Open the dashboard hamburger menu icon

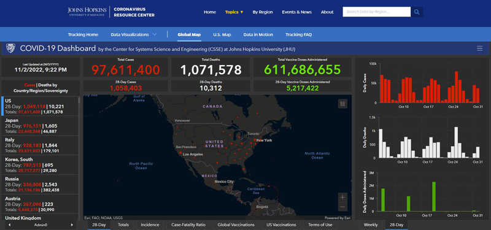479,48
